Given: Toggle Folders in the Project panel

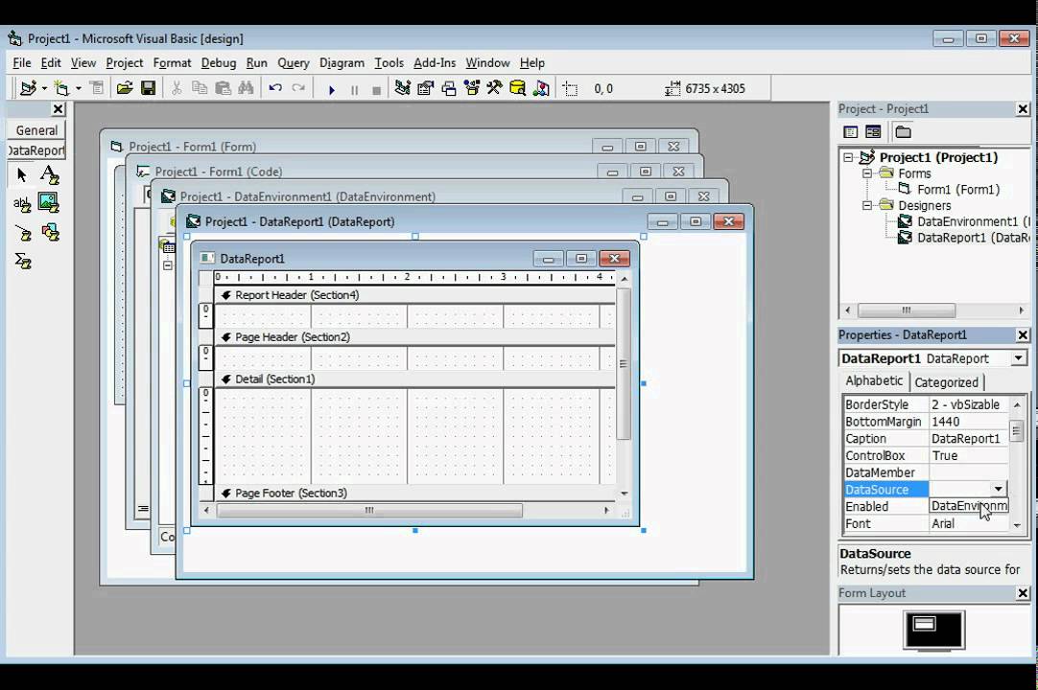Looking at the screenshot, I should 903,131.
